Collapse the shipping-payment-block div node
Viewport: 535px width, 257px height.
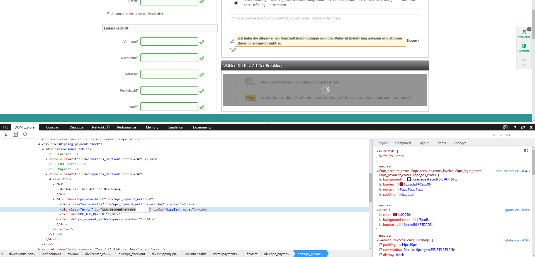(39, 144)
